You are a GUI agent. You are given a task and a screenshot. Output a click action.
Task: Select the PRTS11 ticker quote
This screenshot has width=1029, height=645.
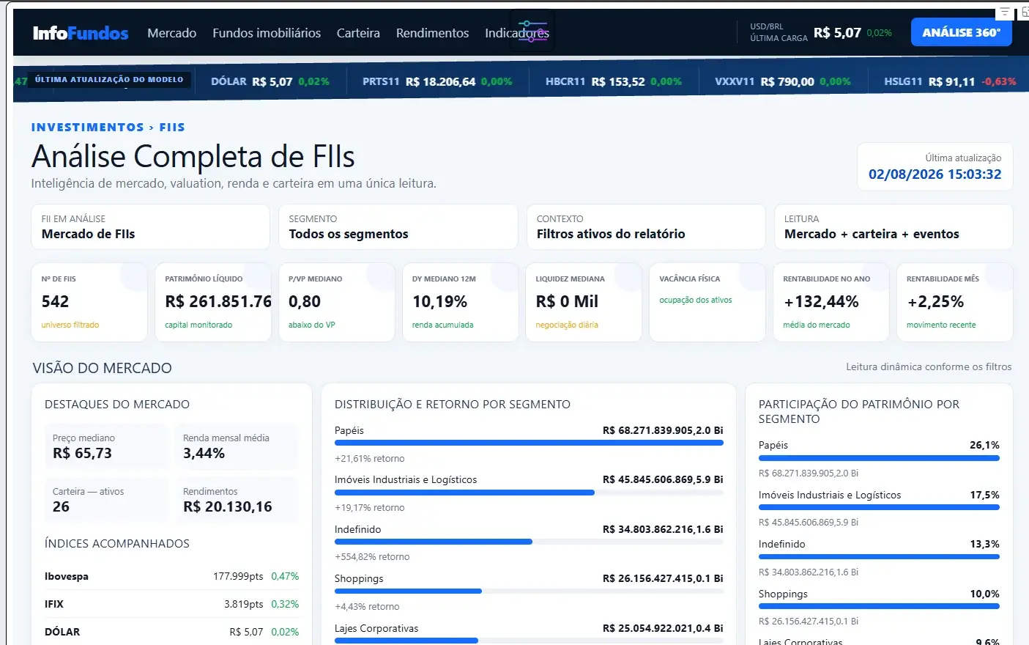437,81
